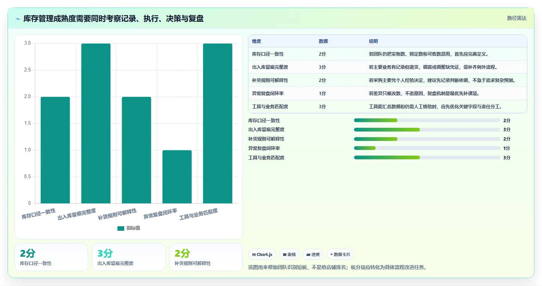
Task: Click the progress list label 工具与业务匹配度
Action: 266,158
